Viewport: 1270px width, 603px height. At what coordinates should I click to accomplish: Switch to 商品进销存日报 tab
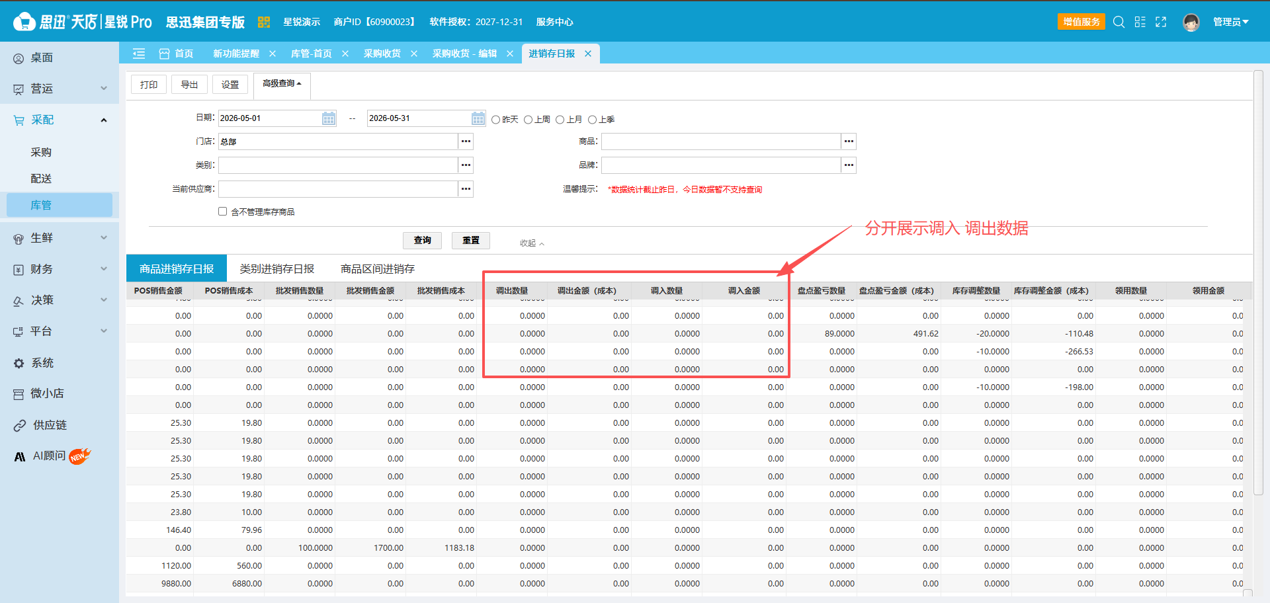tap(177, 269)
